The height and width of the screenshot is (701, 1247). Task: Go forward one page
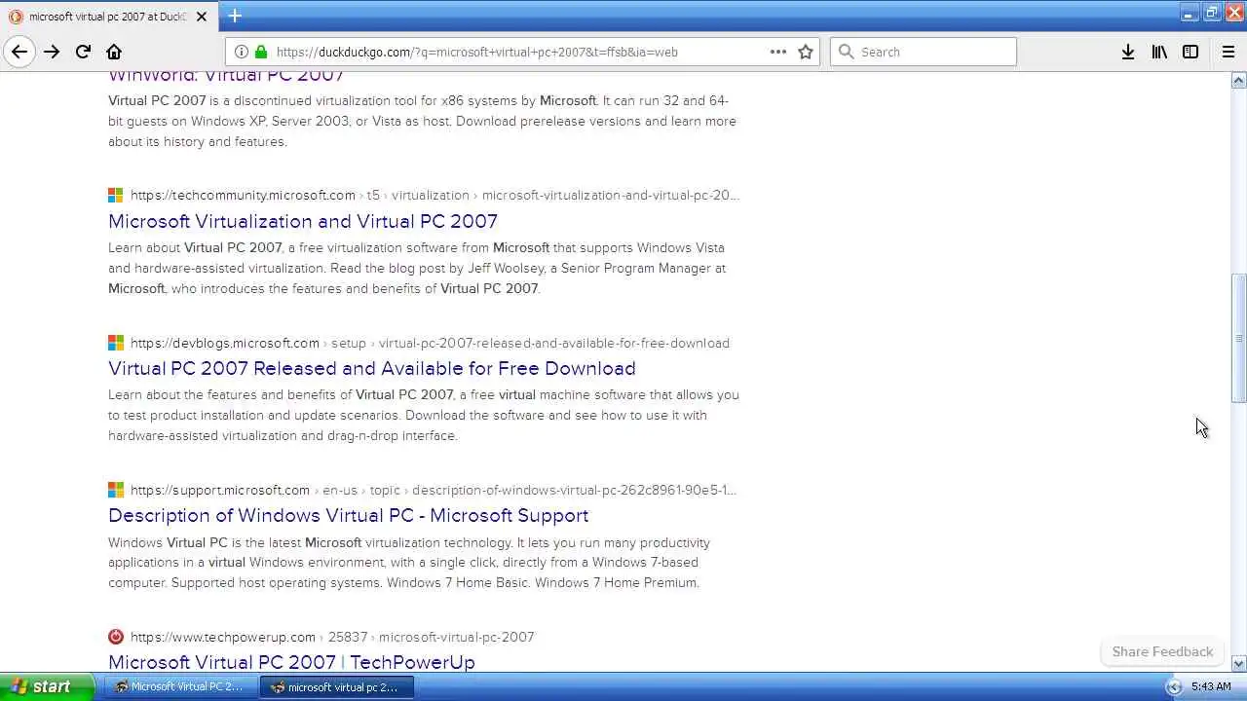(x=52, y=52)
